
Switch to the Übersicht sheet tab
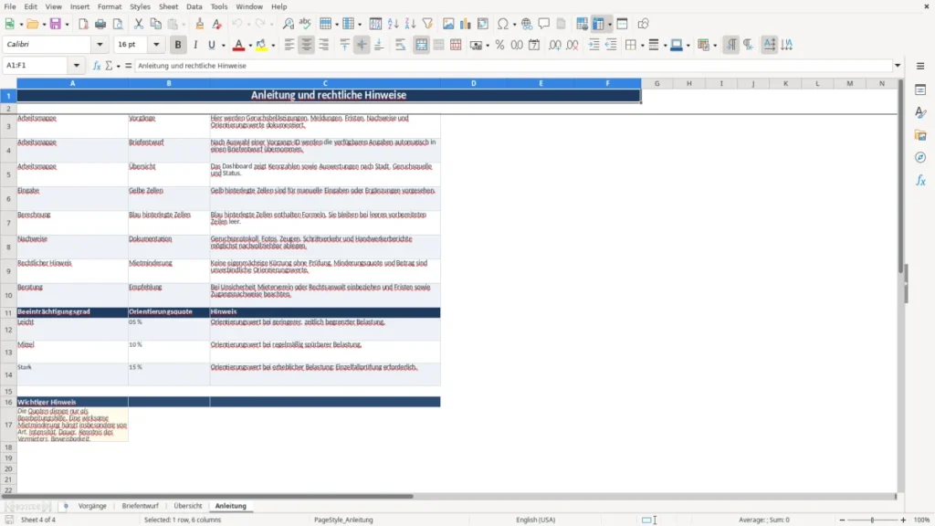pos(188,506)
